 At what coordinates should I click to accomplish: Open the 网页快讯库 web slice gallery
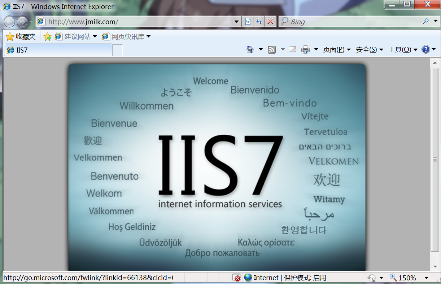click(x=126, y=36)
